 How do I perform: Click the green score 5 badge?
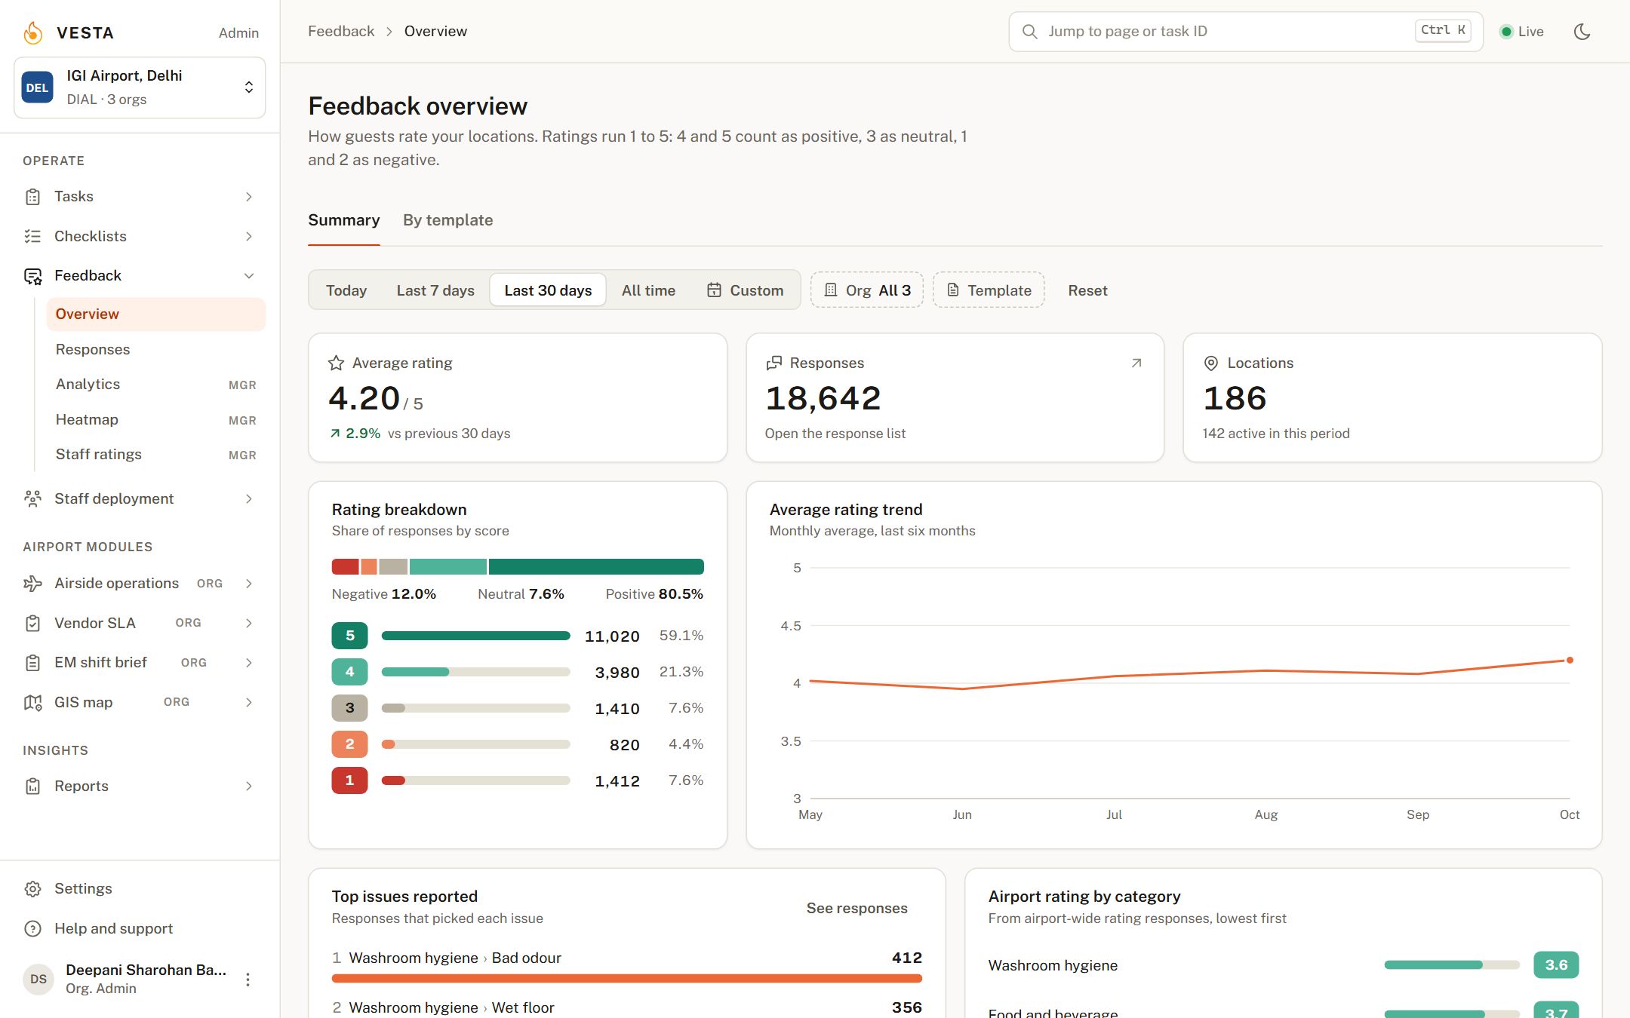(x=349, y=636)
